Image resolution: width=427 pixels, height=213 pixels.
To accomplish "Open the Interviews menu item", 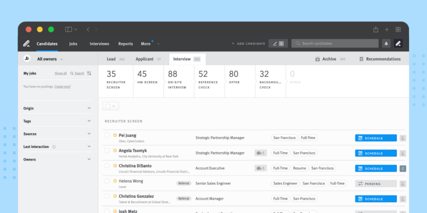I will coord(99,44).
